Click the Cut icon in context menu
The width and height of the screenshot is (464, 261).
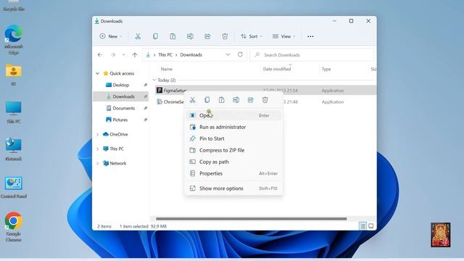pyautogui.click(x=193, y=100)
